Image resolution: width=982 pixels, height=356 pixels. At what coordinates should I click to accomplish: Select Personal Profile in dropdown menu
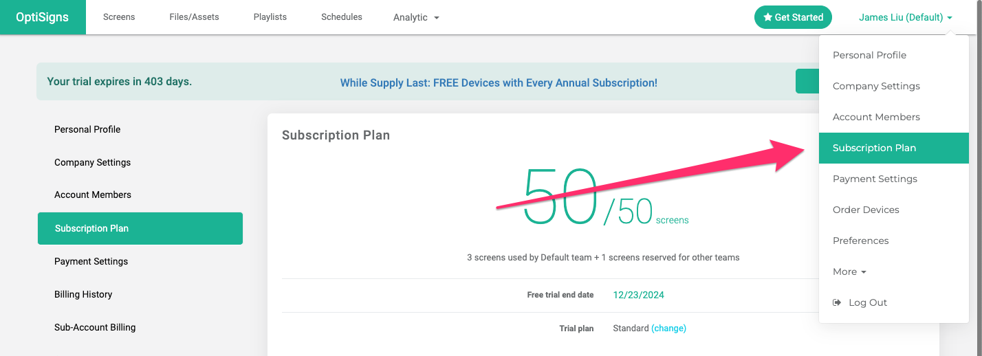point(894,55)
